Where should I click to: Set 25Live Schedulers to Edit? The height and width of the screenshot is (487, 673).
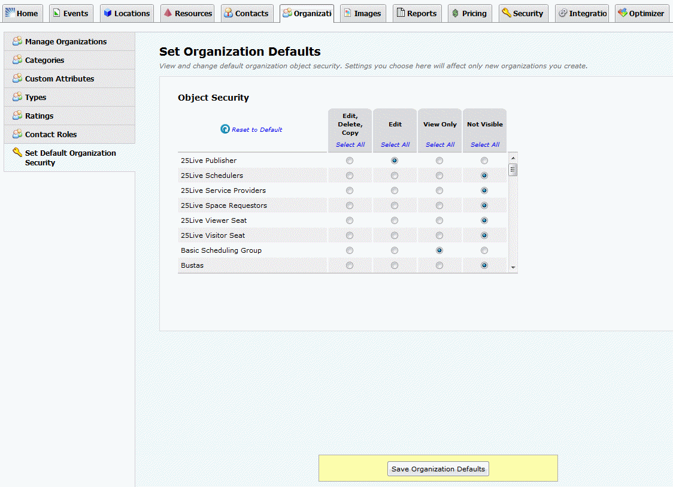click(395, 176)
